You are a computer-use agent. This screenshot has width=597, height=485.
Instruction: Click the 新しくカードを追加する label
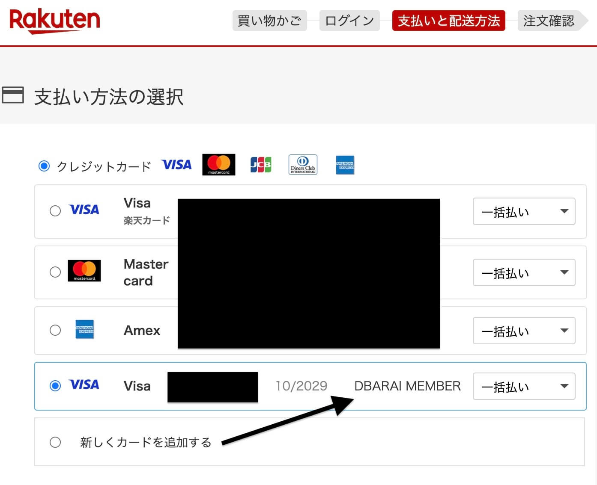click(146, 442)
